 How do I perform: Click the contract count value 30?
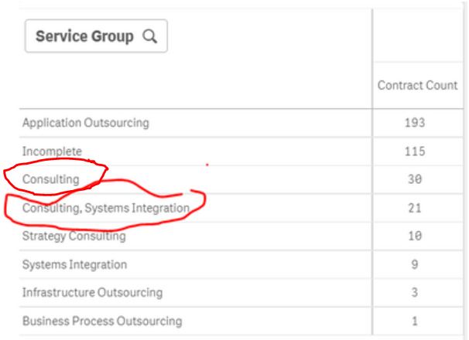415,179
